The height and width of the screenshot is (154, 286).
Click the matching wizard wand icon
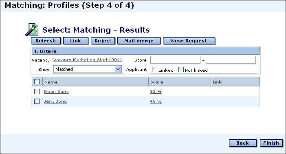32,30
